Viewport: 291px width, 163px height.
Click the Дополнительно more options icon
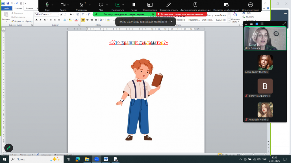click(x=250, y=5)
